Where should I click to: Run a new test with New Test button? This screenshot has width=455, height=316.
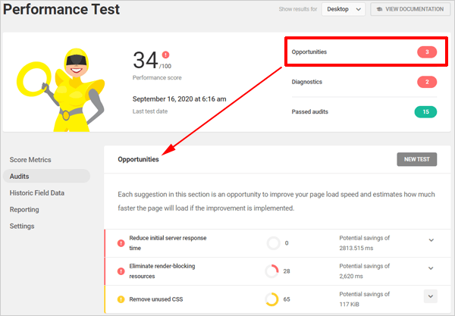coord(417,159)
